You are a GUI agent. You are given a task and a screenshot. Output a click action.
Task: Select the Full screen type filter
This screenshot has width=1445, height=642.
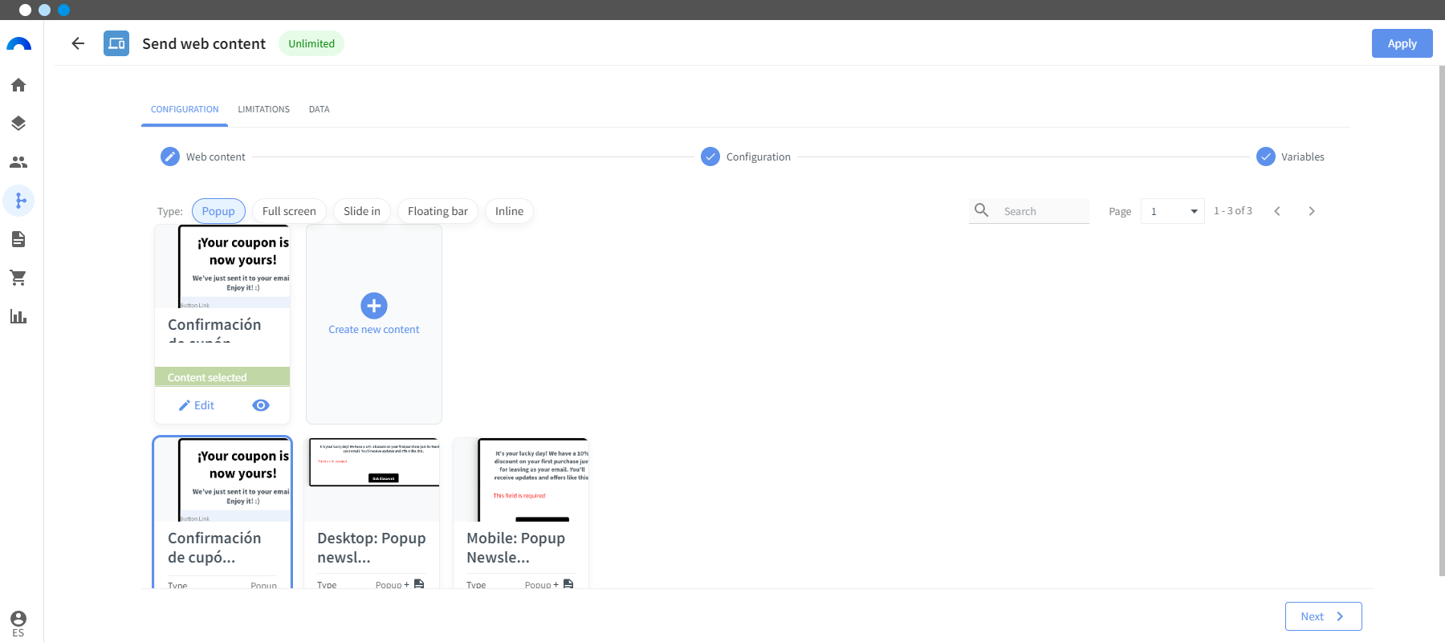pyautogui.click(x=289, y=211)
